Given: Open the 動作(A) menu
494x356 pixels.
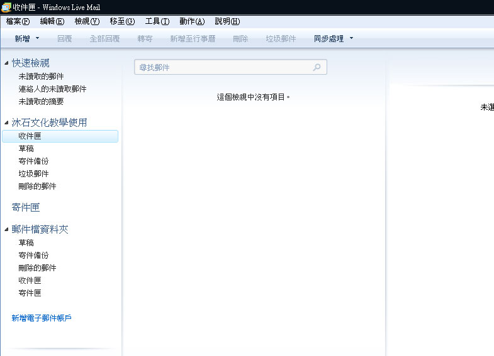Looking at the screenshot, I should tap(192, 21).
